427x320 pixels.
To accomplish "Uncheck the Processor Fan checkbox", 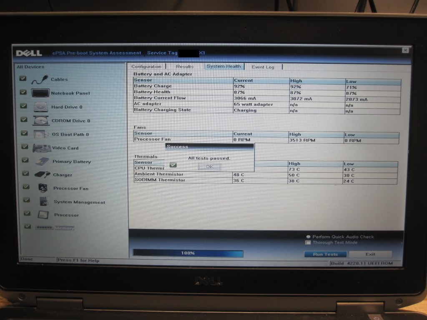I will tap(26, 187).
